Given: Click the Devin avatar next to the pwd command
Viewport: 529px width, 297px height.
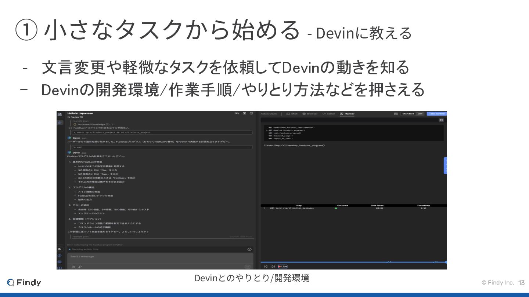Looking at the screenshot, I should point(69,153).
